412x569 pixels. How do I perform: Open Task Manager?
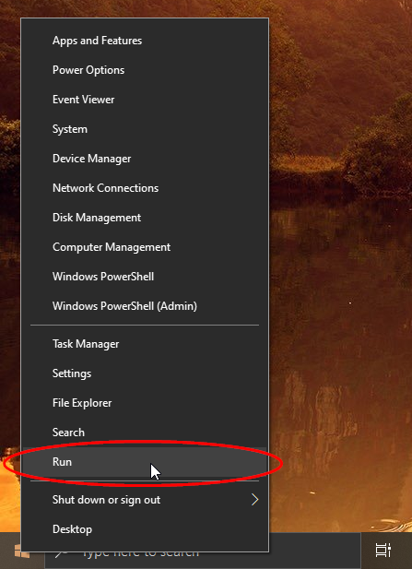coord(145,344)
